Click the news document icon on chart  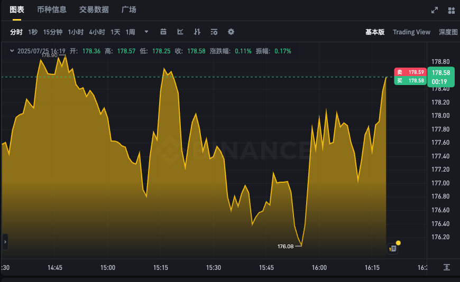point(393,248)
